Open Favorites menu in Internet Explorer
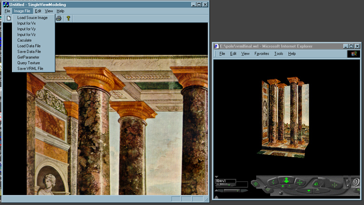The width and height of the screenshot is (364, 205). point(262,54)
